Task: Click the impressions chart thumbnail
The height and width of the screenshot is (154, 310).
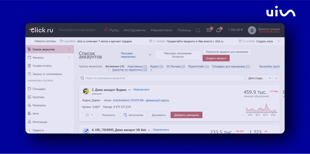Action: tap(261, 110)
